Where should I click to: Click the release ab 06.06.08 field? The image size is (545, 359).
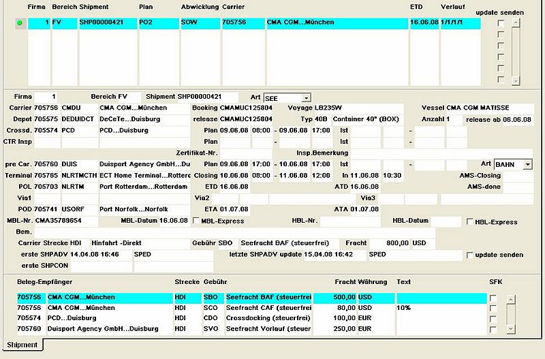518,119
